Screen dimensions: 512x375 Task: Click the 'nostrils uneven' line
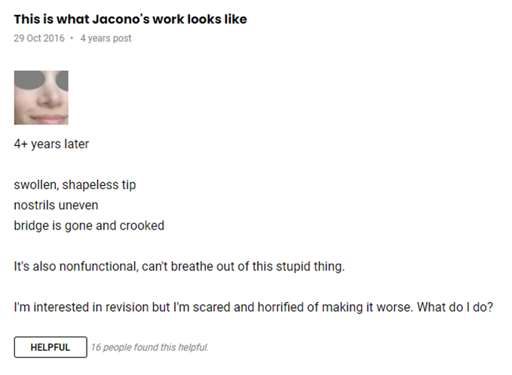[56, 205]
